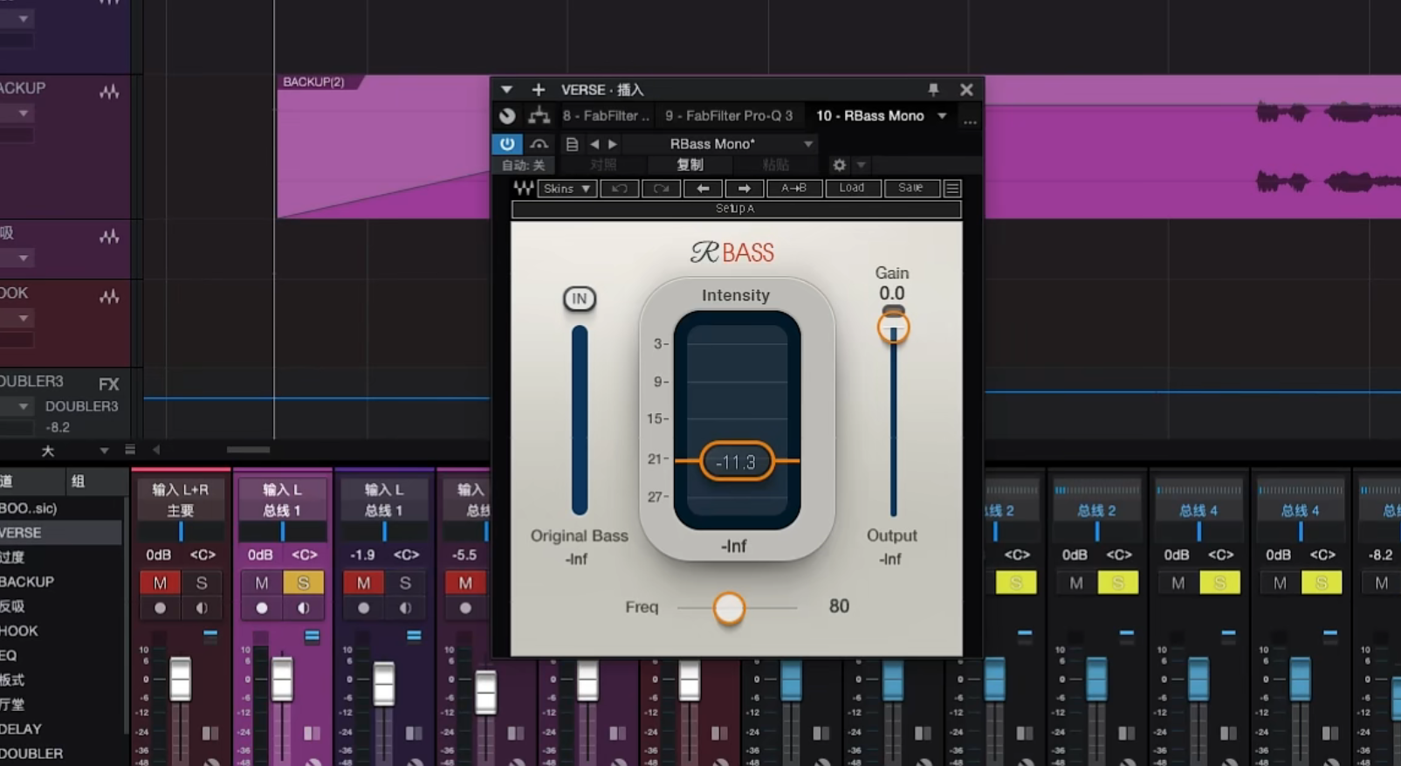Screen dimensions: 1401x766
Task: Open the Skins dropdown
Action: tap(567, 188)
